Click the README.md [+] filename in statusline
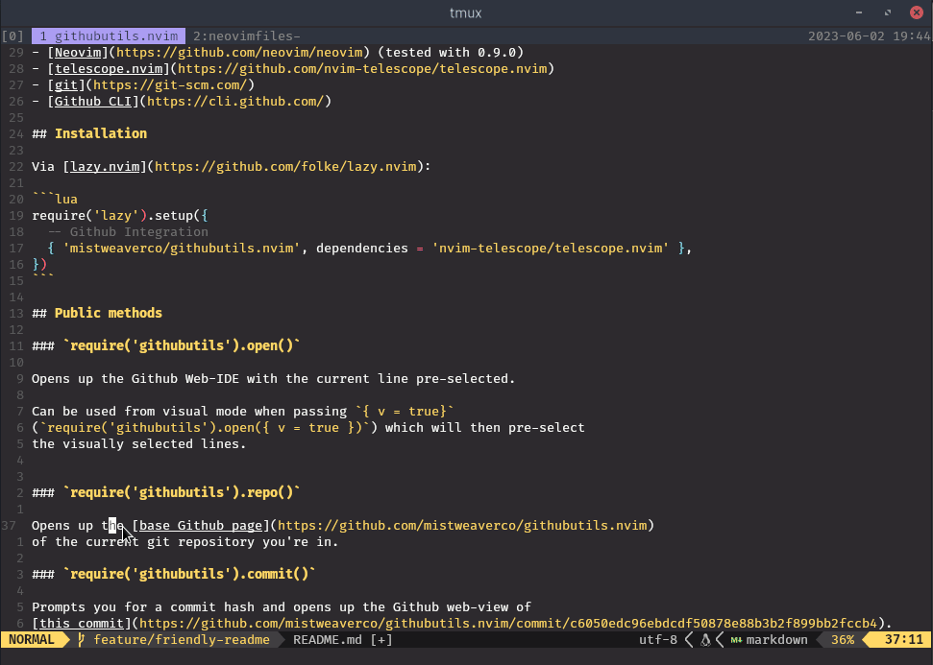933x665 pixels. click(343, 639)
